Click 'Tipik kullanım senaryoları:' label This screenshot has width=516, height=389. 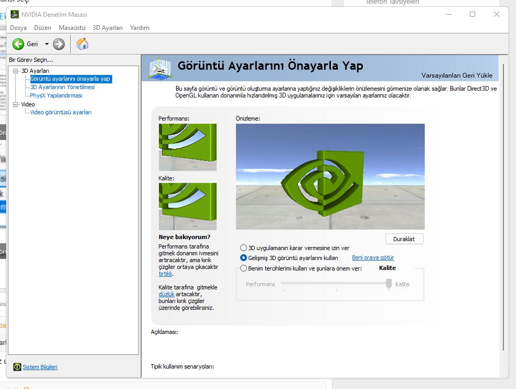[x=182, y=366]
